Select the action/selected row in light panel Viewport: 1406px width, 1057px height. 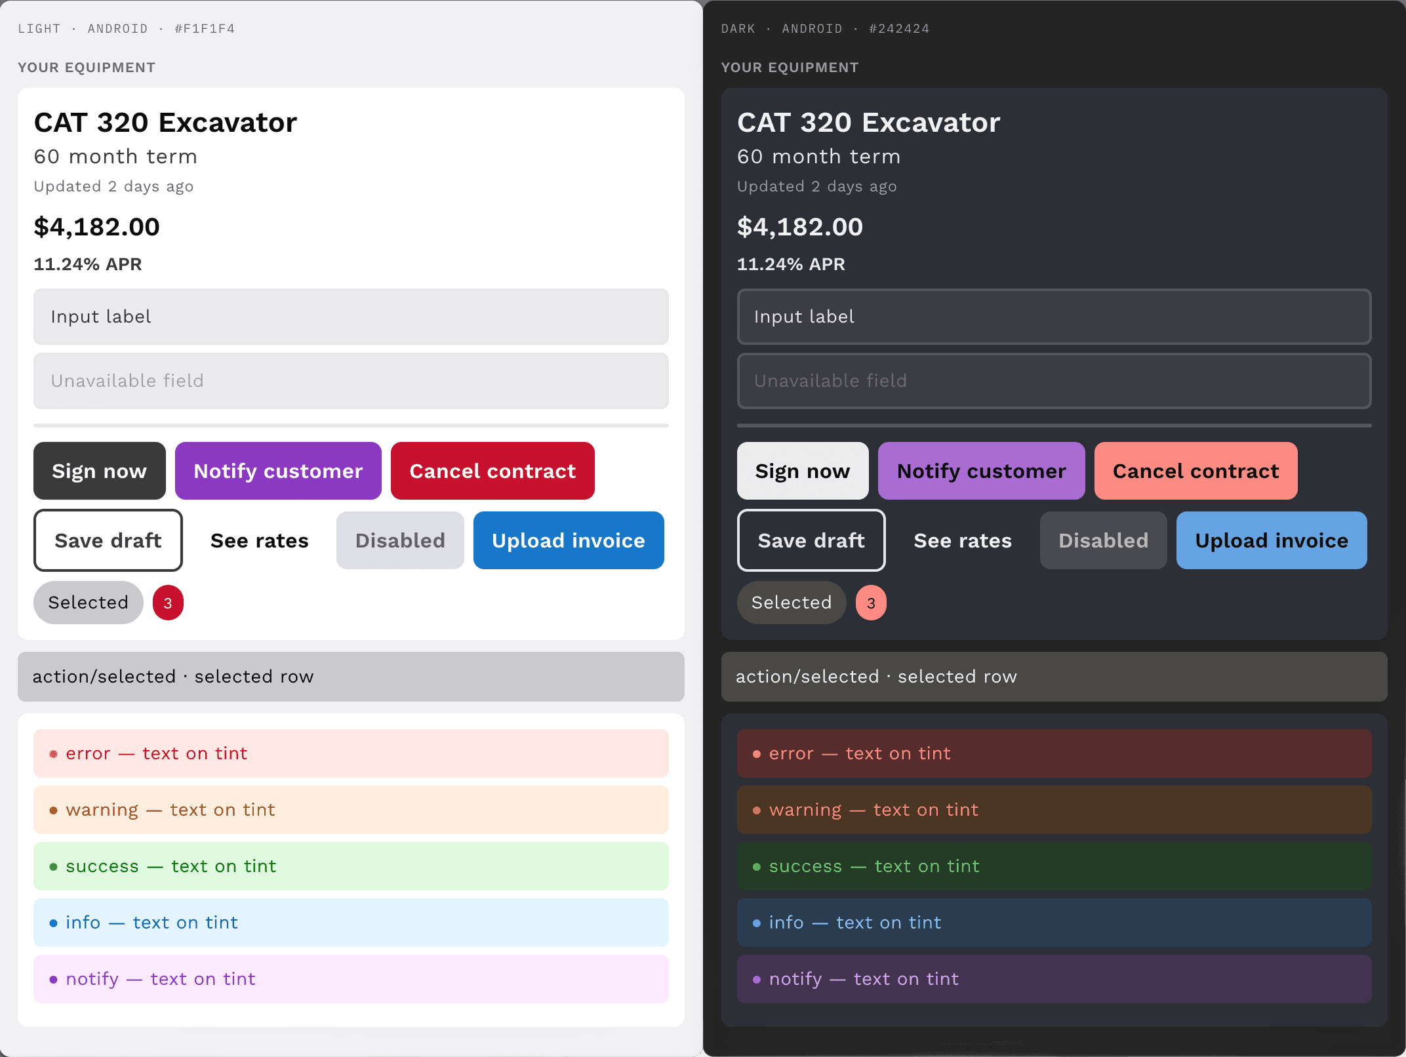351,677
